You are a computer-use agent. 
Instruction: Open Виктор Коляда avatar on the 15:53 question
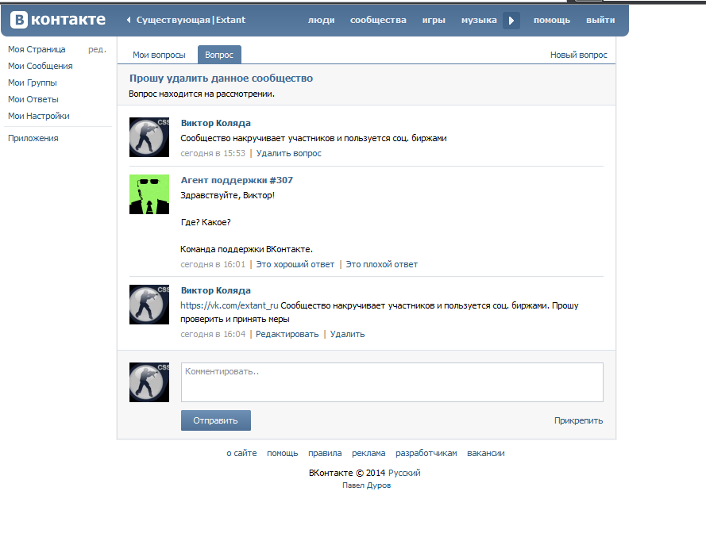coord(149,137)
